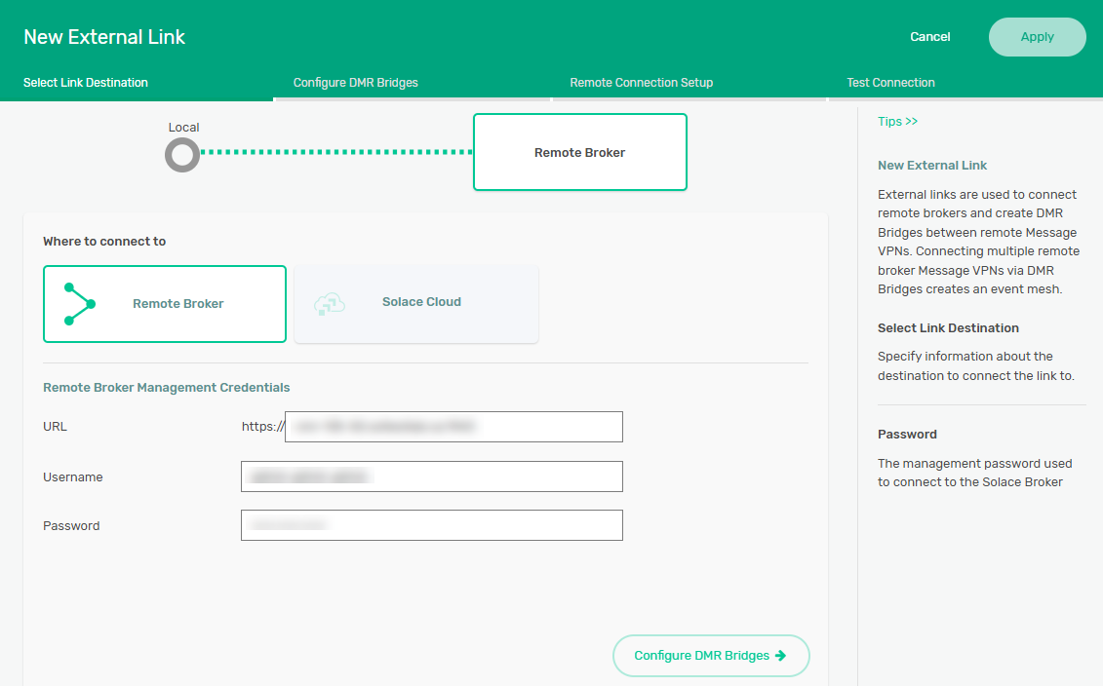Click the dotted link line to Local
Image resolution: width=1103 pixels, height=686 pixels.
point(336,153)
